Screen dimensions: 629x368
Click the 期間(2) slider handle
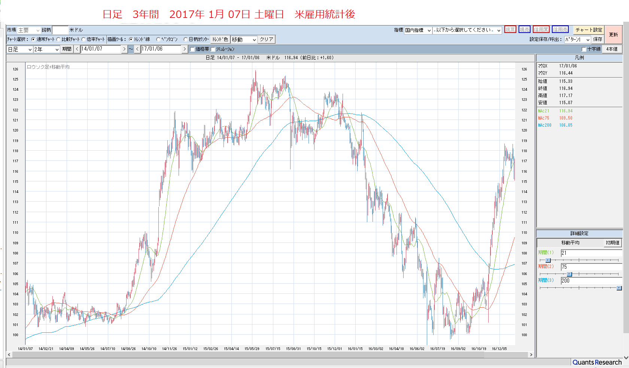pyautogui.click(x=569, y=274)
